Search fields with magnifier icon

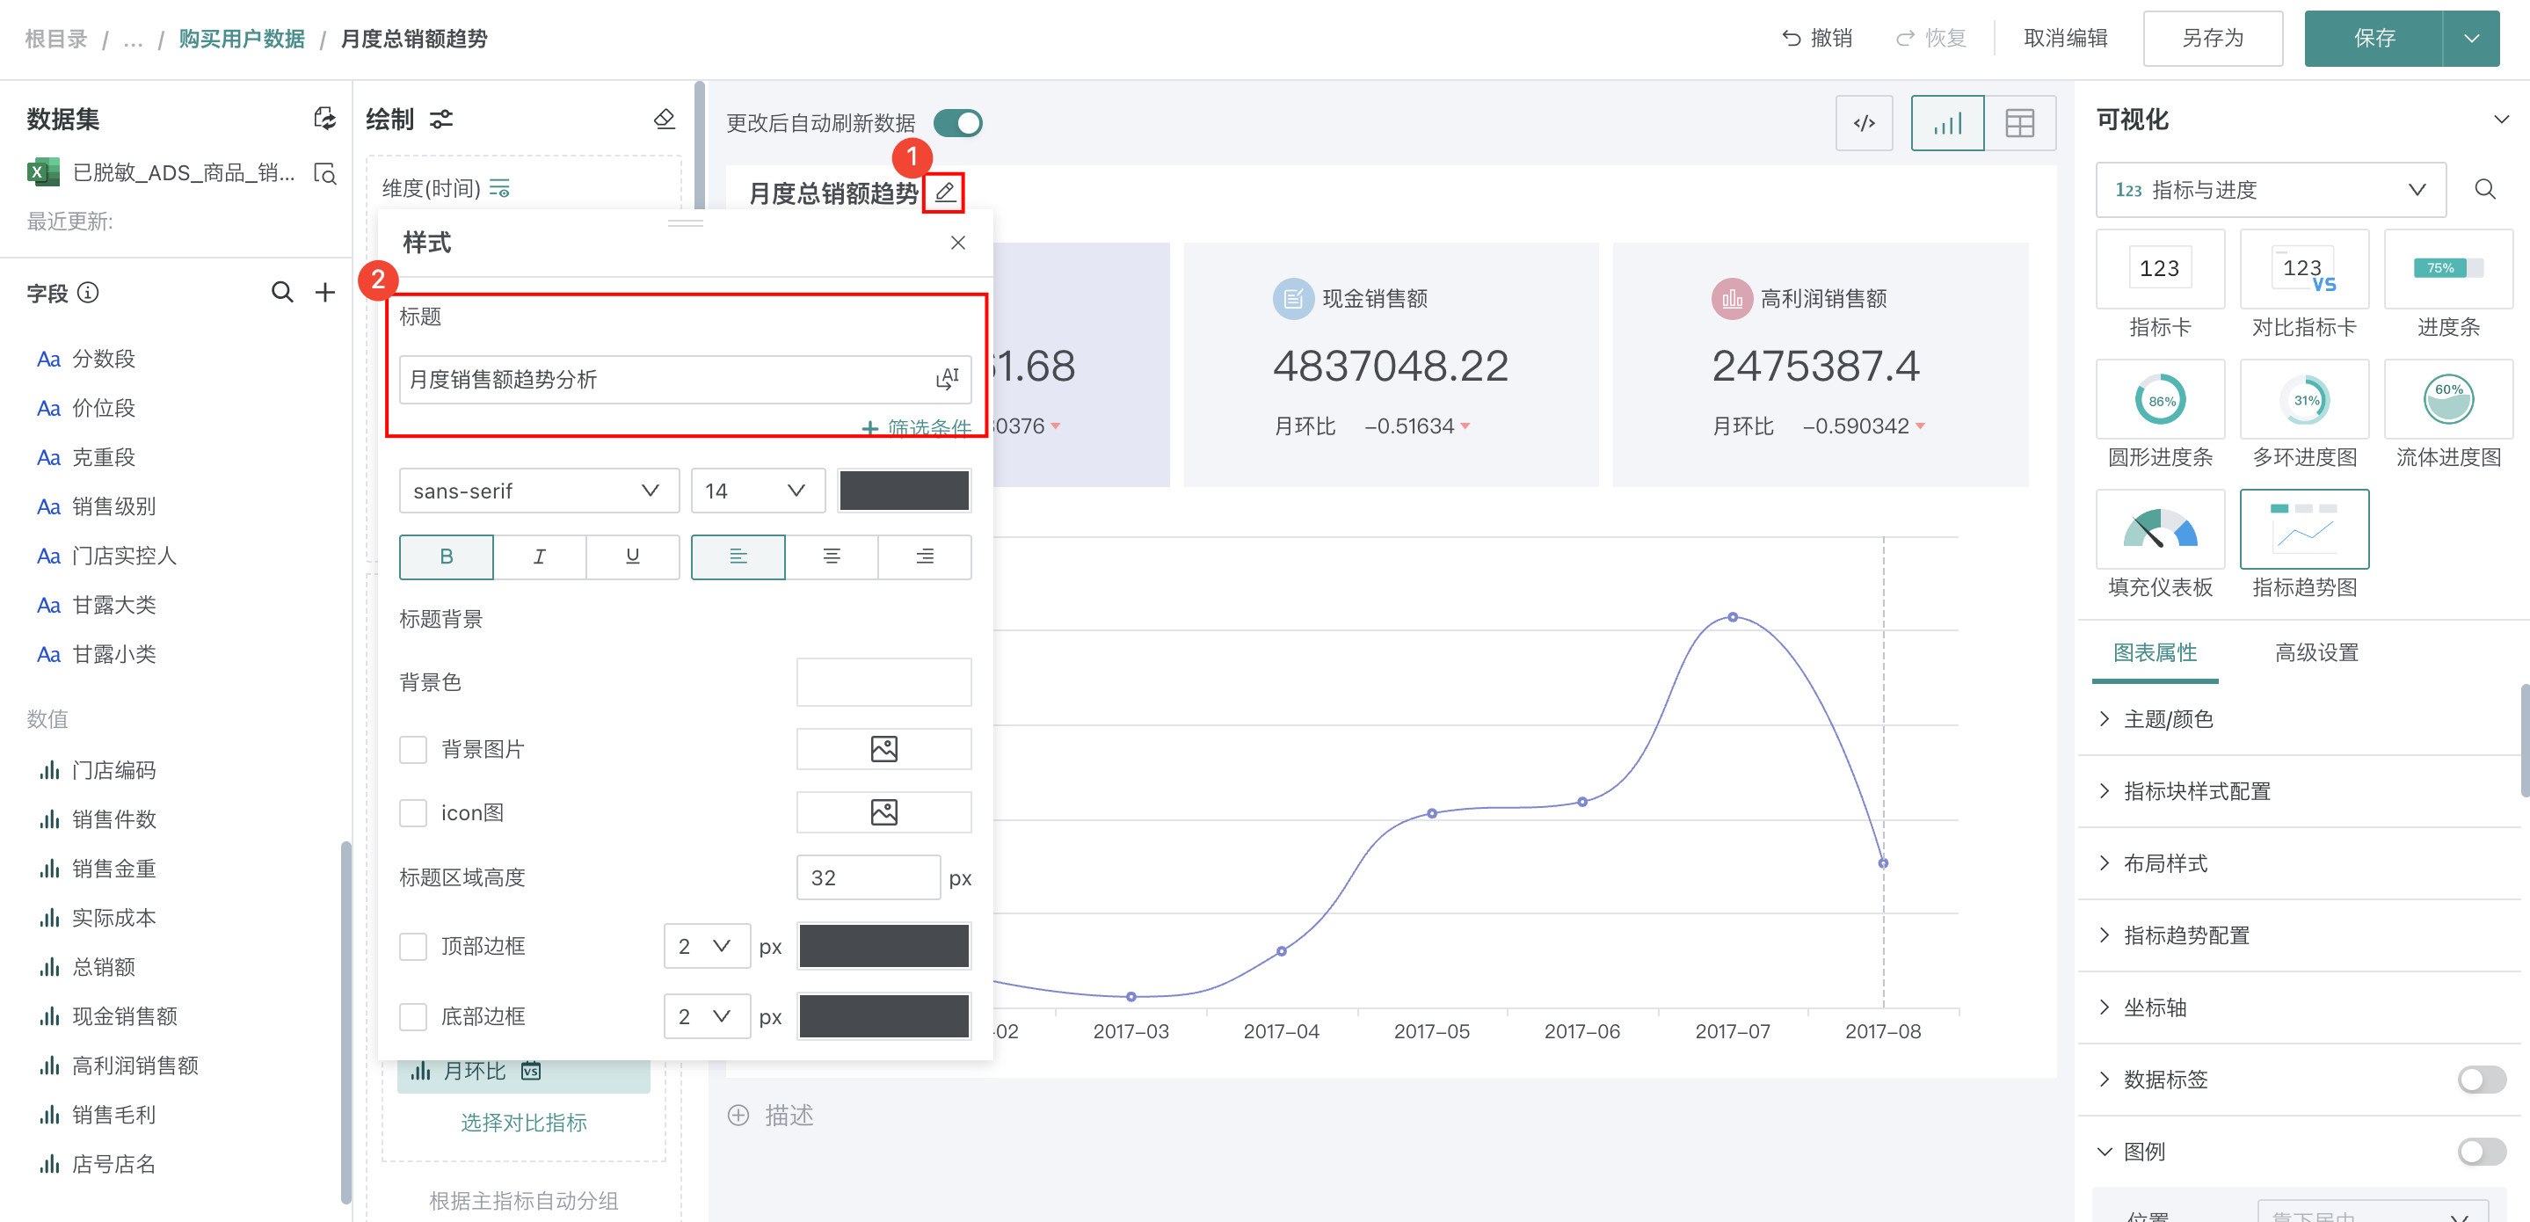282,293
